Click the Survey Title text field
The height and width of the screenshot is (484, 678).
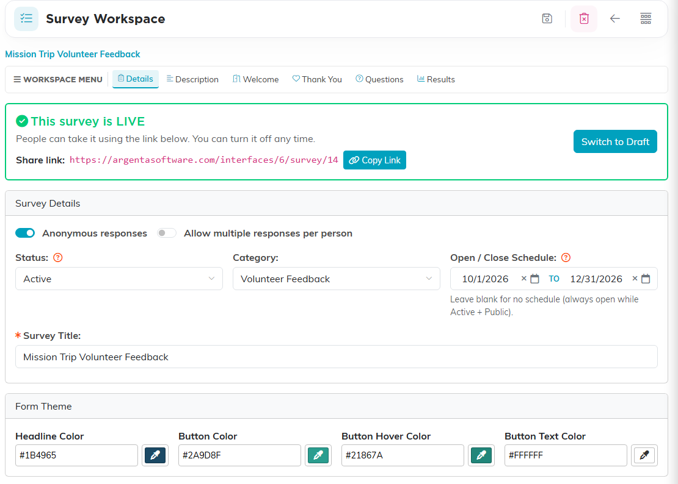[337, 357]
